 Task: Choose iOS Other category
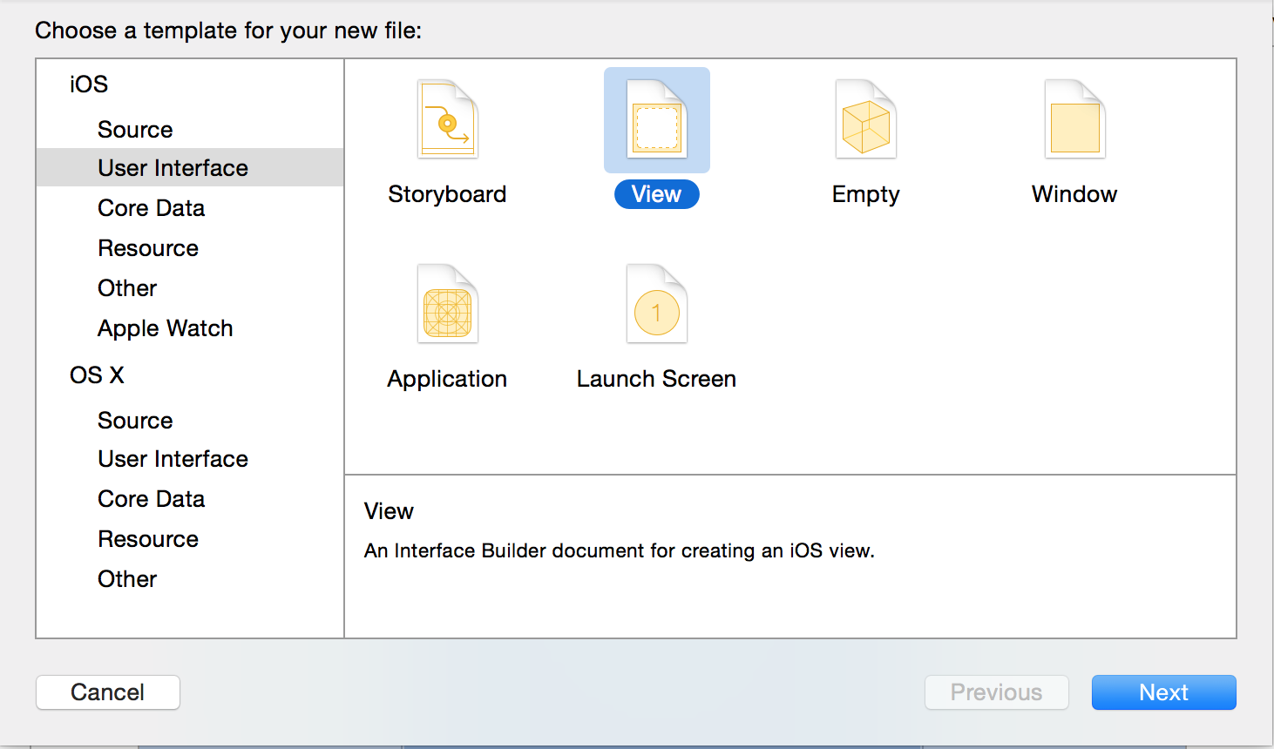click(x=127, y=288)
